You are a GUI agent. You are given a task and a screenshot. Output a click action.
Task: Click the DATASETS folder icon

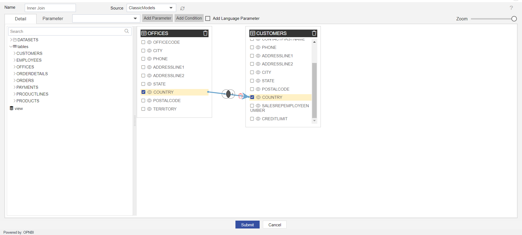(15, 40)
